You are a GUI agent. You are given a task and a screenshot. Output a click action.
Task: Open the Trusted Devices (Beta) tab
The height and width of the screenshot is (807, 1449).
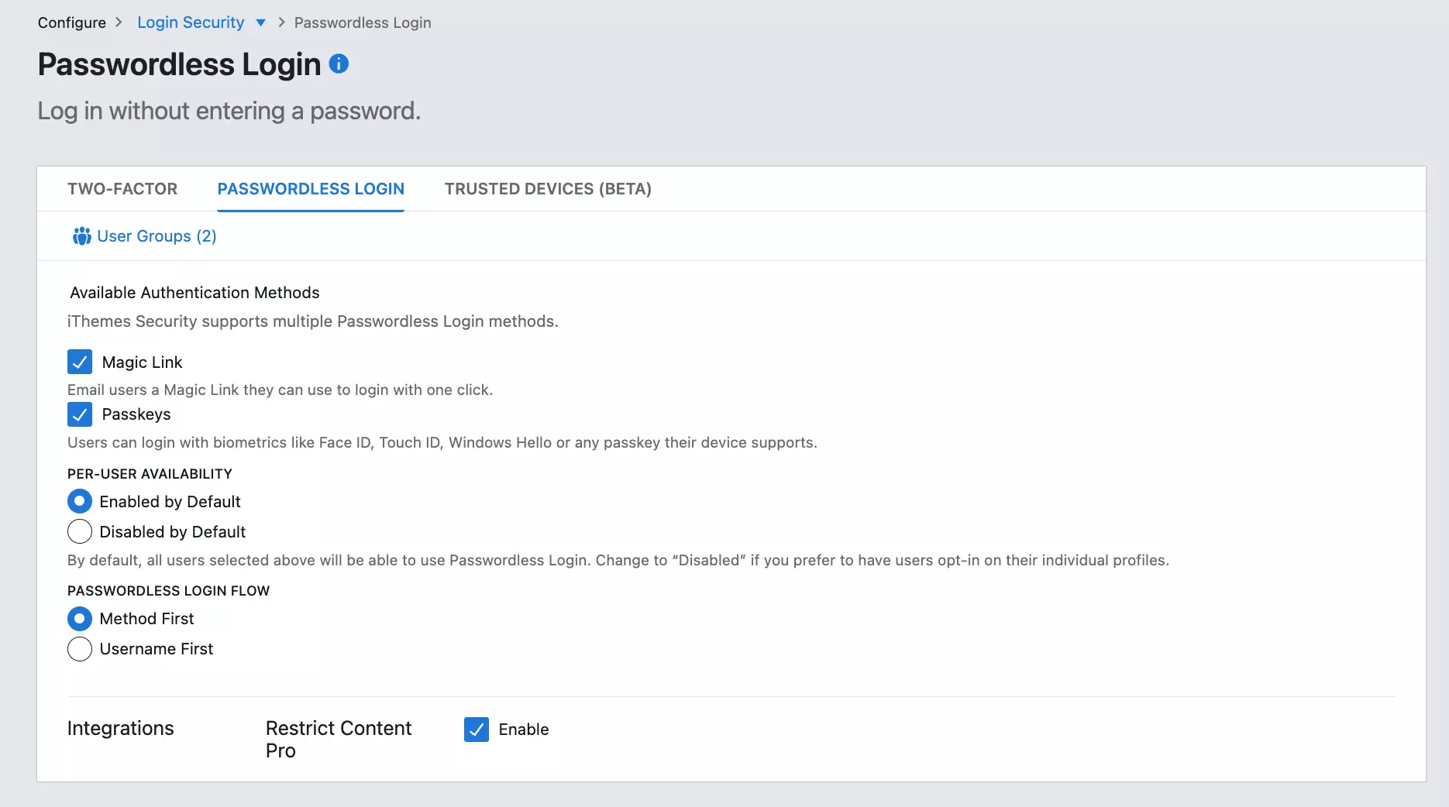tap(548, 189)
